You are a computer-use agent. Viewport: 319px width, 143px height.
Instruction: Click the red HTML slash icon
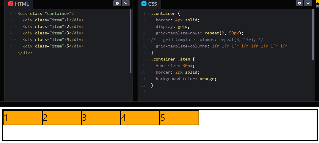tap(11, 4)
